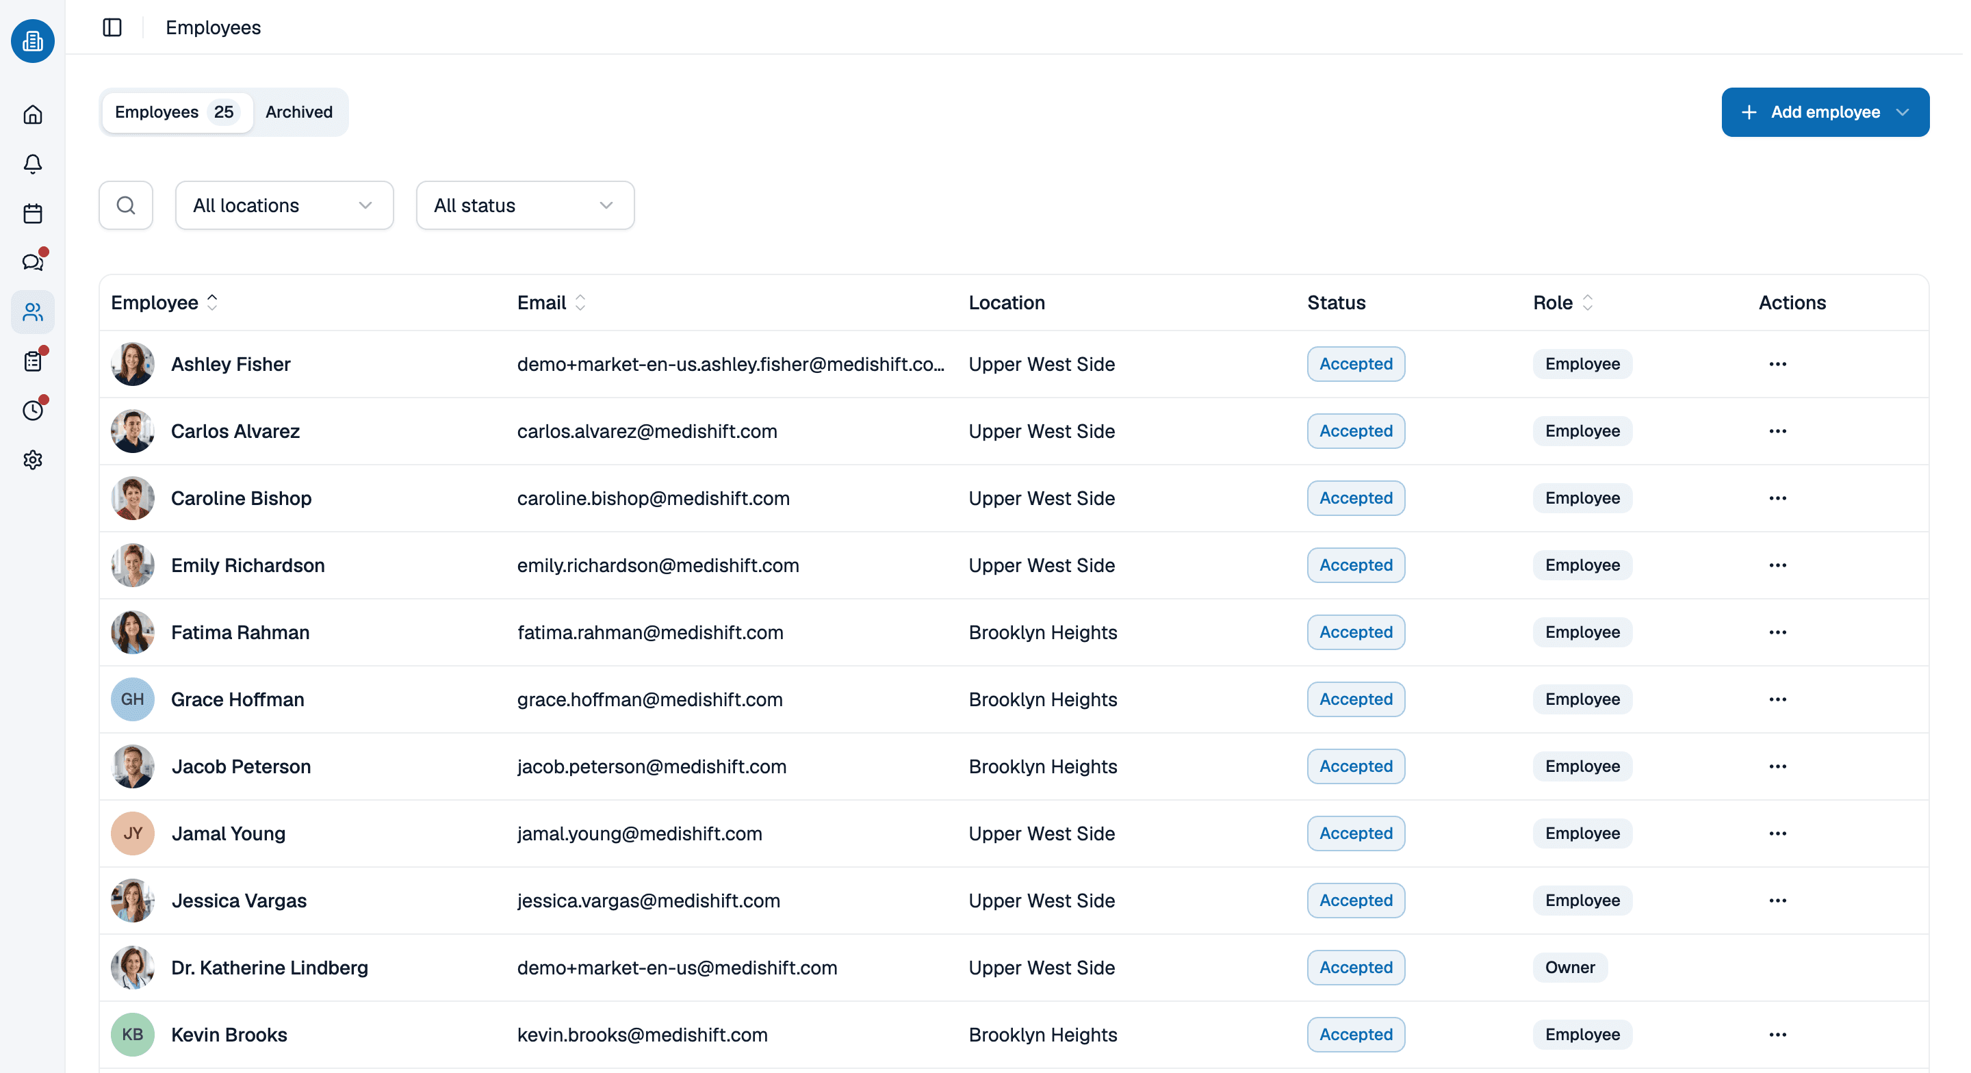The height and width of the screenshot is (1073, 1971).
Task: Open actions menu for Kevin Brooks
Action: click(1777, 1035)
